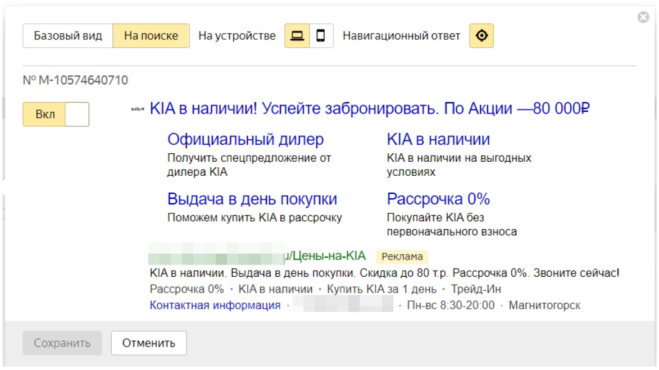Click the Трейд-Ин callout text
This screenshot has width=659, height=370.
click(x=476, y=289)
